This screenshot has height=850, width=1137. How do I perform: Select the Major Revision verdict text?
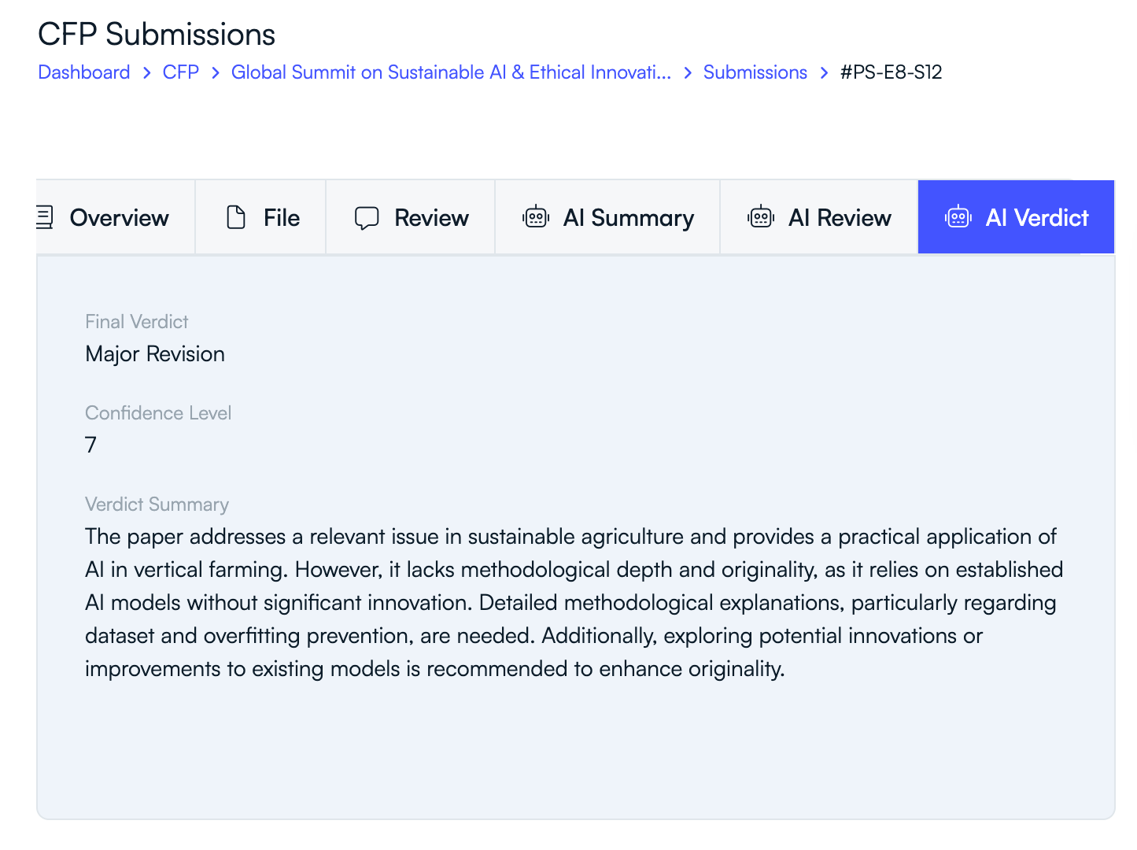click(154, 353)
